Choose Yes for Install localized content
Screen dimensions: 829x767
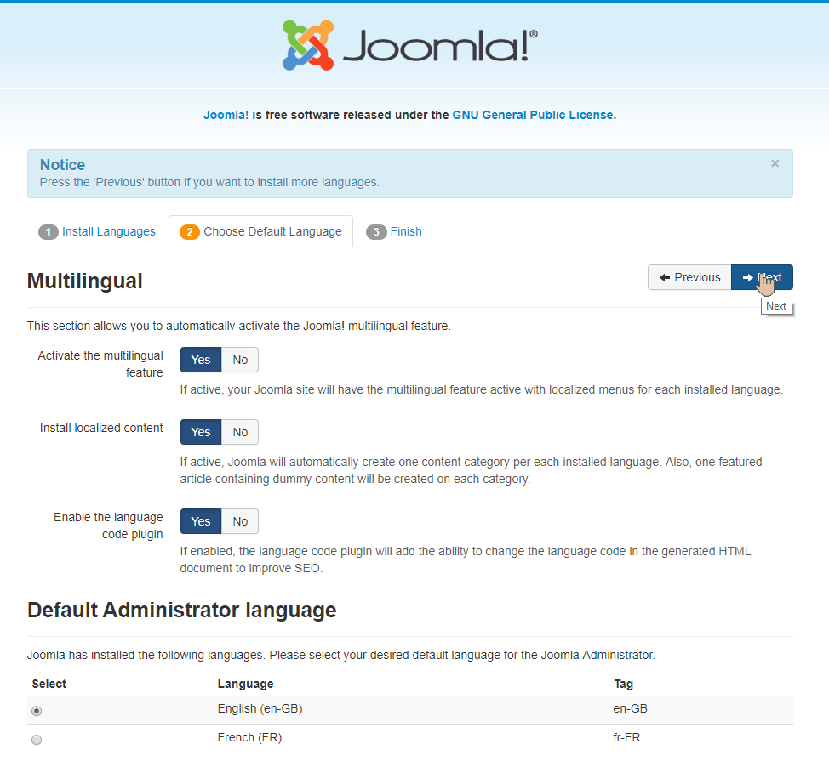201,432
